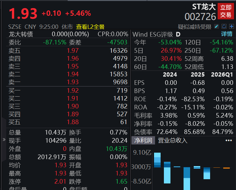Click the 5日 return 26.97%

click(x=171, y=50)
